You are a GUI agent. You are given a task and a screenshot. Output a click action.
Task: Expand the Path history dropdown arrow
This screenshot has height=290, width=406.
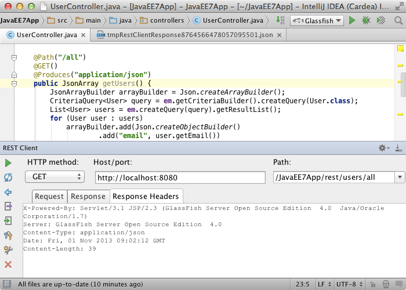pos(400,177)
